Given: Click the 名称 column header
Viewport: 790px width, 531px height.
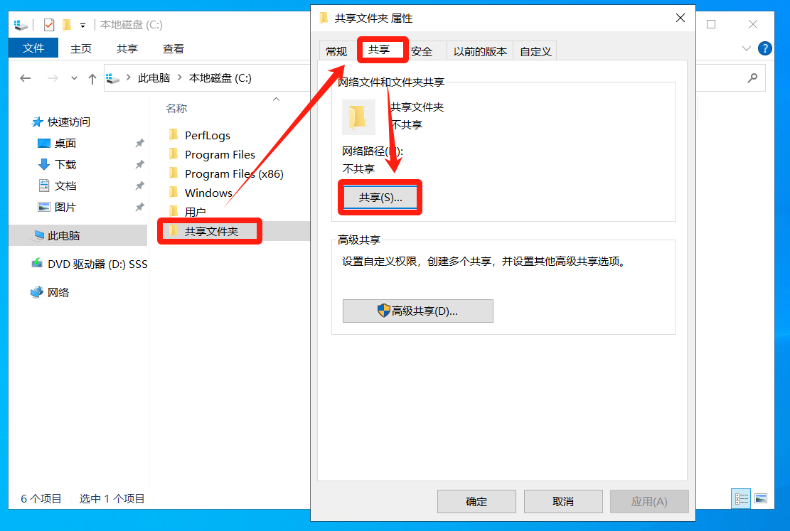Looking at the screenshot, I should [x=176, y=108].
